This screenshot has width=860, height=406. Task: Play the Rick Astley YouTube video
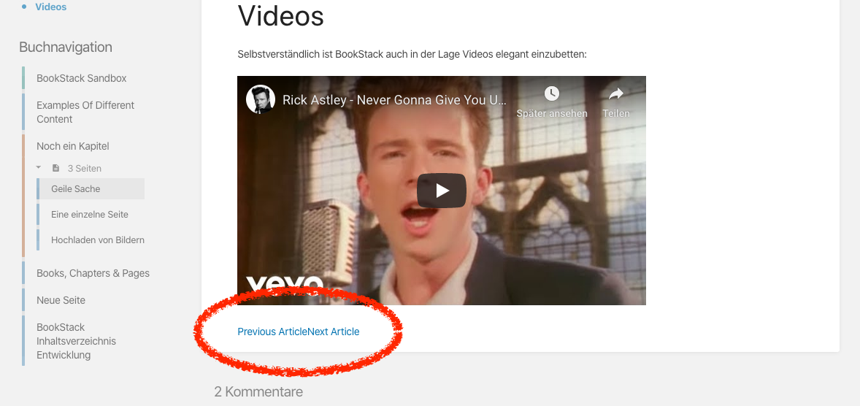pyautogui.click(x=442, y=191)
